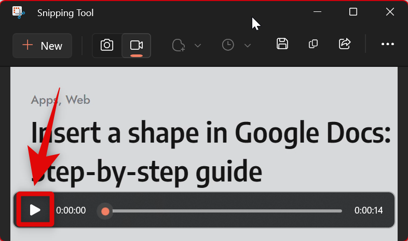Close the Snipping Tool window
The image size is (408, 241).
(x=390, y=12)
